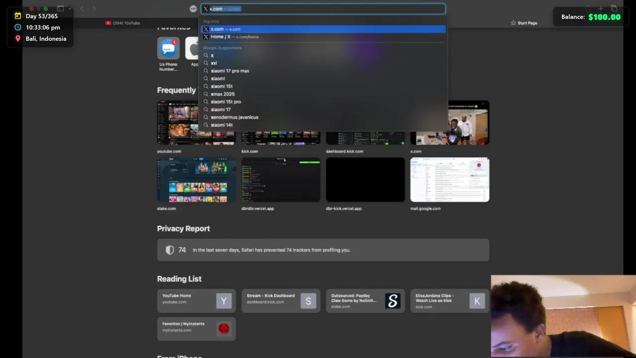636x358 pixels.
Task: Click the Safari back arrow
Action: 82,8
